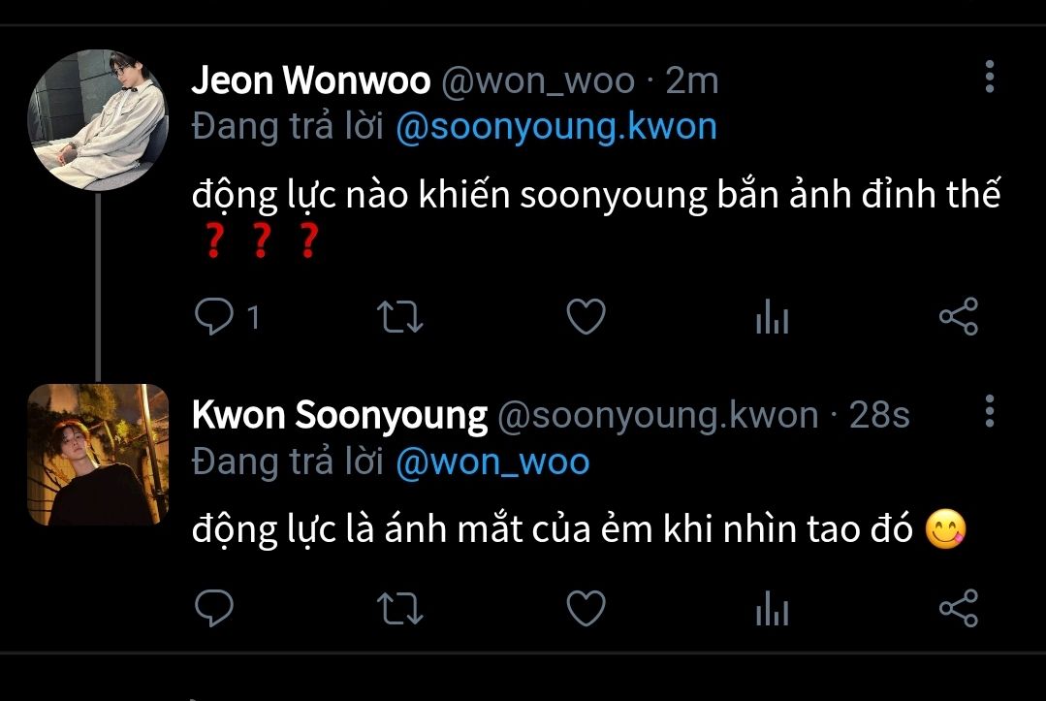Like Kwon Soonyoung's tweet

pos(586,608)
